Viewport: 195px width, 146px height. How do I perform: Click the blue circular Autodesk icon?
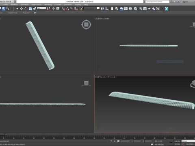click(167, 9)
